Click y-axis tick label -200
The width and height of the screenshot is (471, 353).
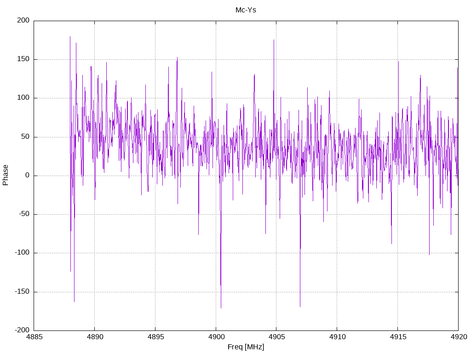click(23, 330)
